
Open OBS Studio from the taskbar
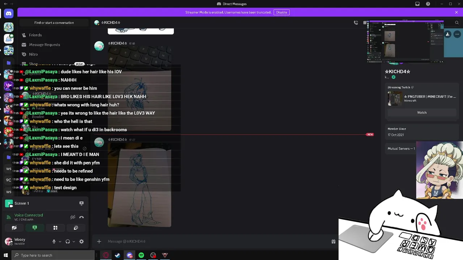[153, 255]
